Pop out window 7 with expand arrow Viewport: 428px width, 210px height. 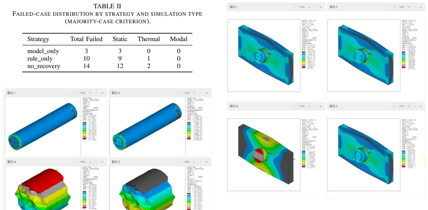tap(415, 106)
